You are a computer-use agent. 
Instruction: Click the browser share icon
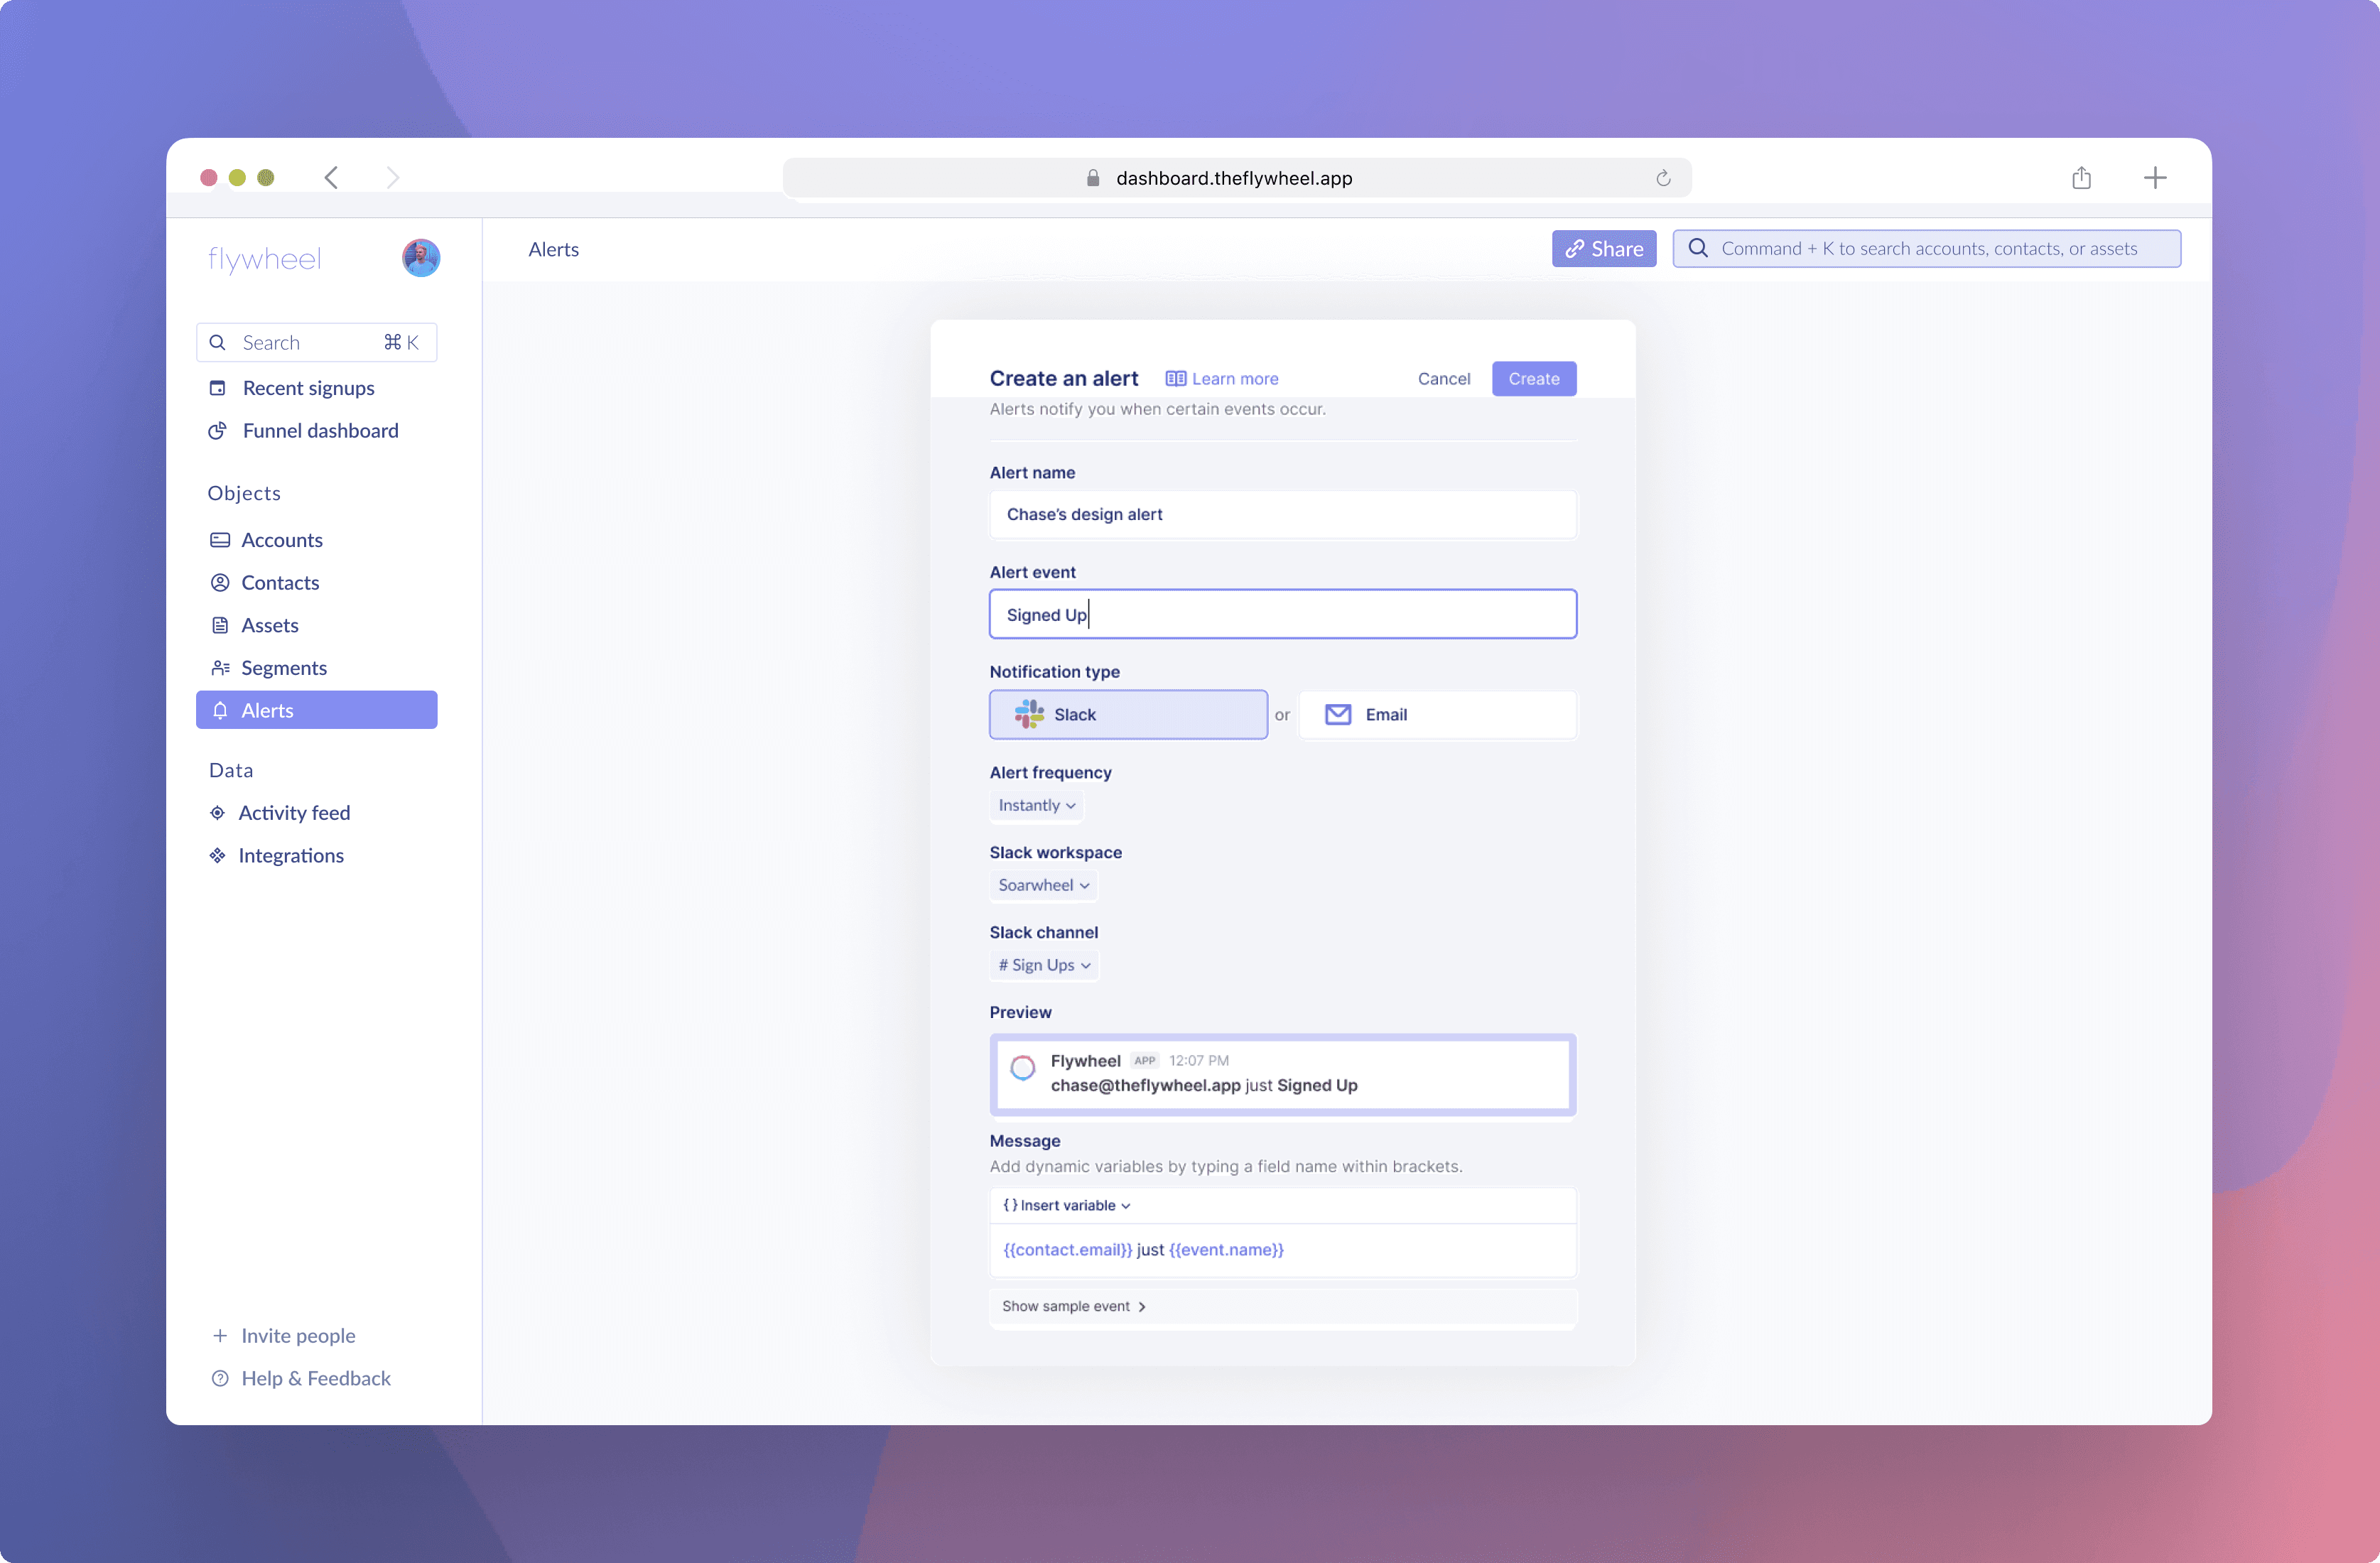[x=2081, y=178]
